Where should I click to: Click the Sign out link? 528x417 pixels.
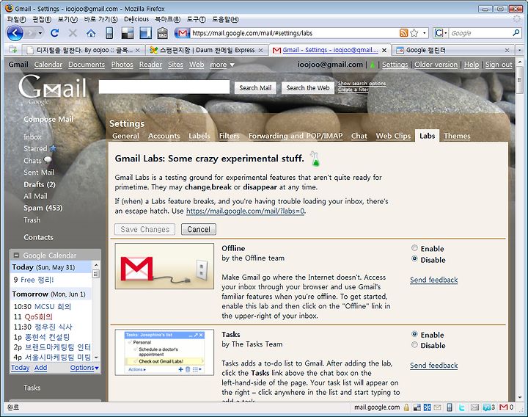point(499,65)
